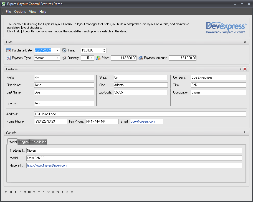Collapse the Order group

[x=245, y=42]
